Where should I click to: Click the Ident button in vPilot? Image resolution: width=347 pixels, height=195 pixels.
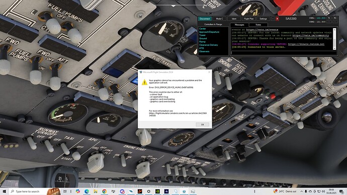[234, 19]
